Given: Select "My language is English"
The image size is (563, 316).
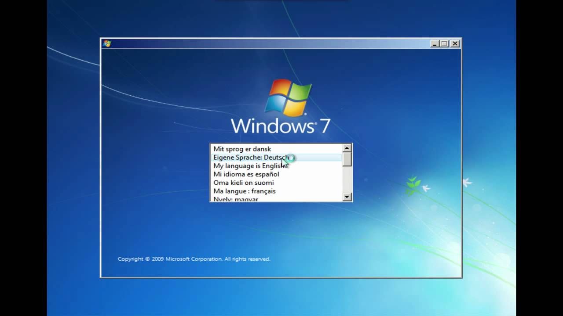Looking at the screenshot, I should point(277,166).
